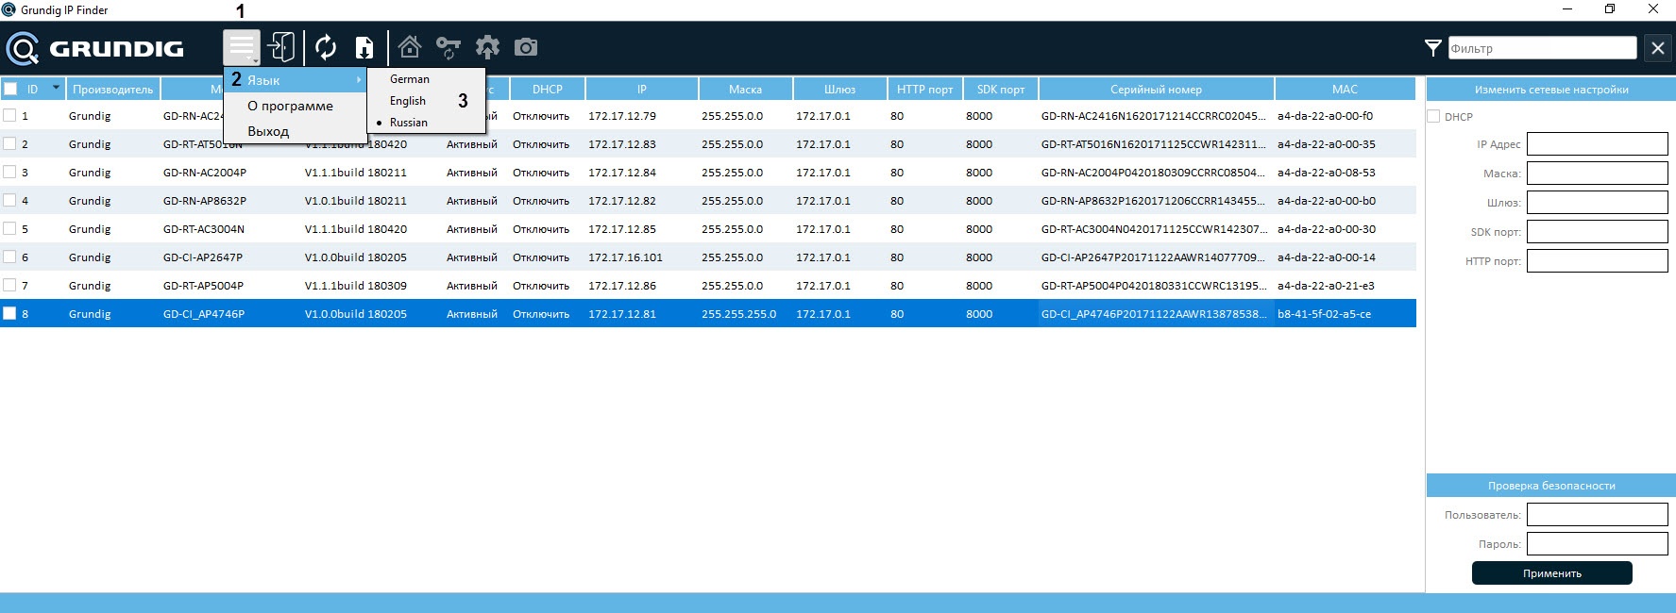Refresh the device list

(x=326, y=47)
